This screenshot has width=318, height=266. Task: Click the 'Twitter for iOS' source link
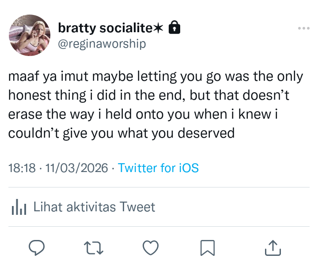[159, 168]
